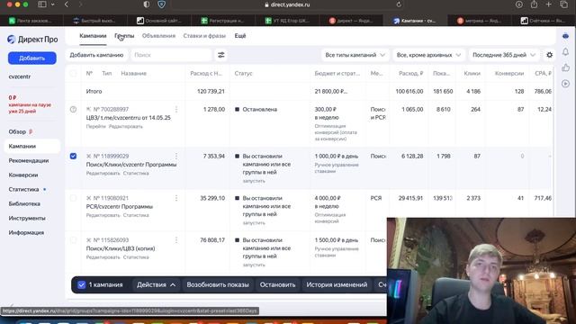Open the table settings gear icon
The height and width of the screenshot is (324, 576).
click(549, 55)
